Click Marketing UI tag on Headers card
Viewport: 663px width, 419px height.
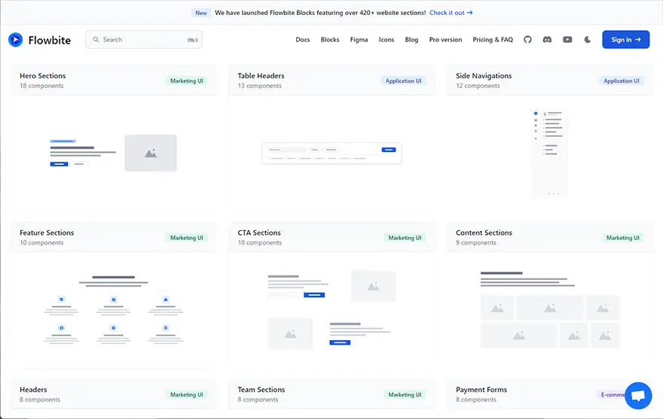pyautogui.click(x=187, y=394)
